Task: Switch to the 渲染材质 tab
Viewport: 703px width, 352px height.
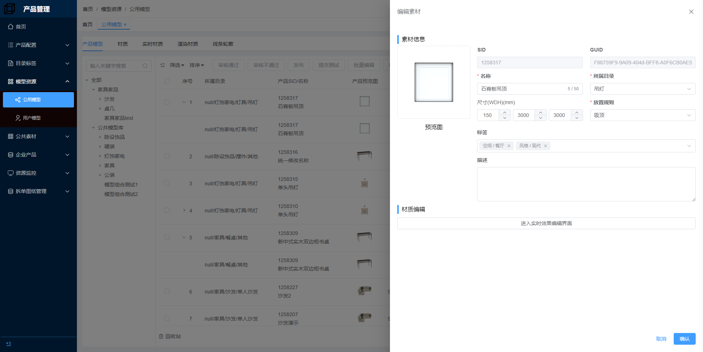Action: click(x=188, y=44)
